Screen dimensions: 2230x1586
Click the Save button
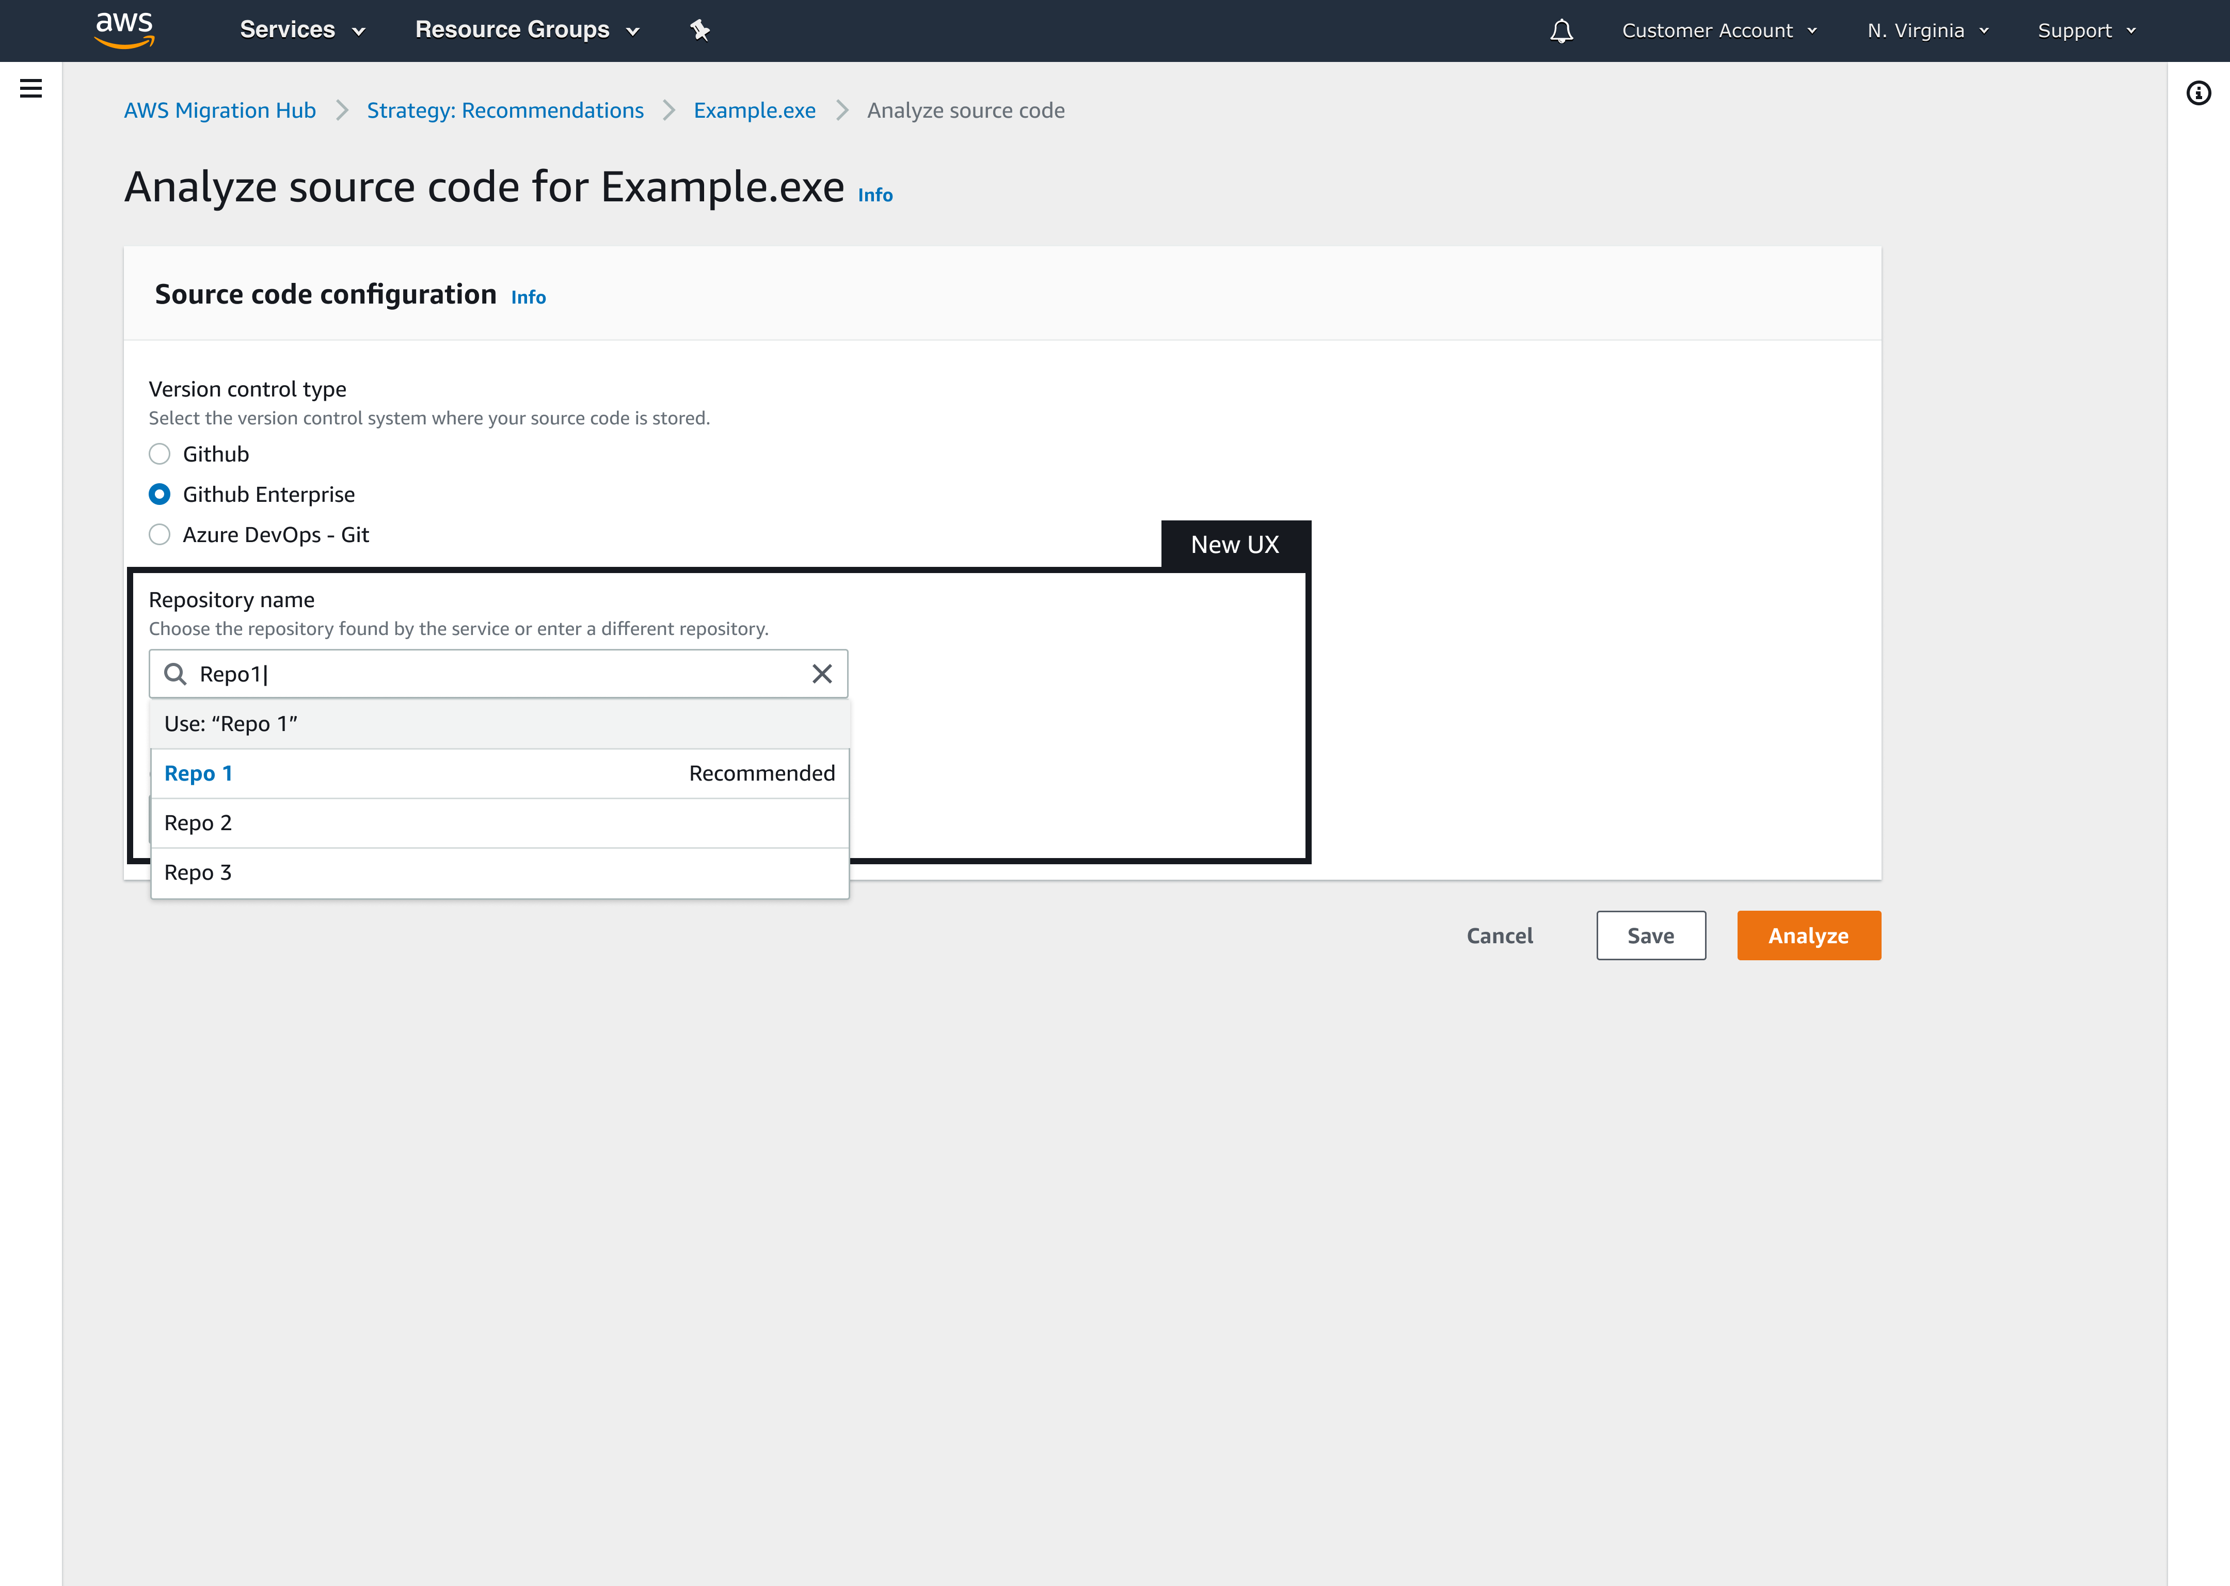(1650, 935)
